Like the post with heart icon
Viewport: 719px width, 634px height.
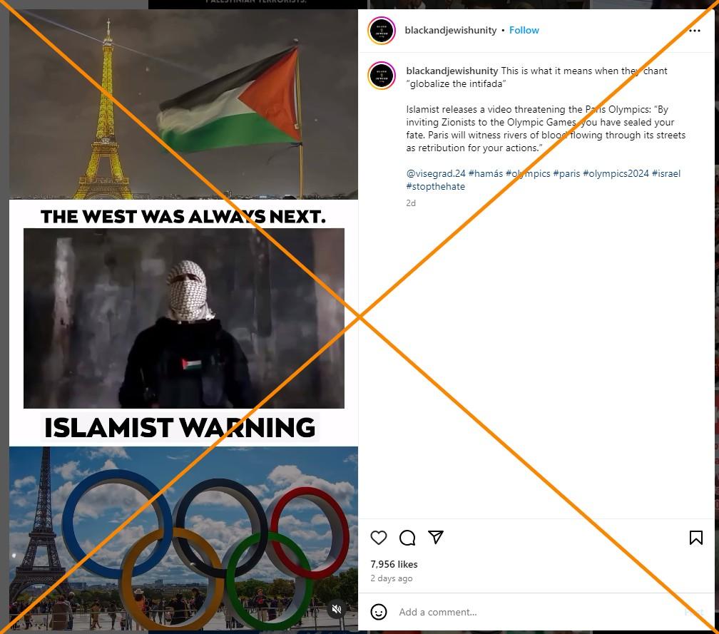tap(378, 537)
